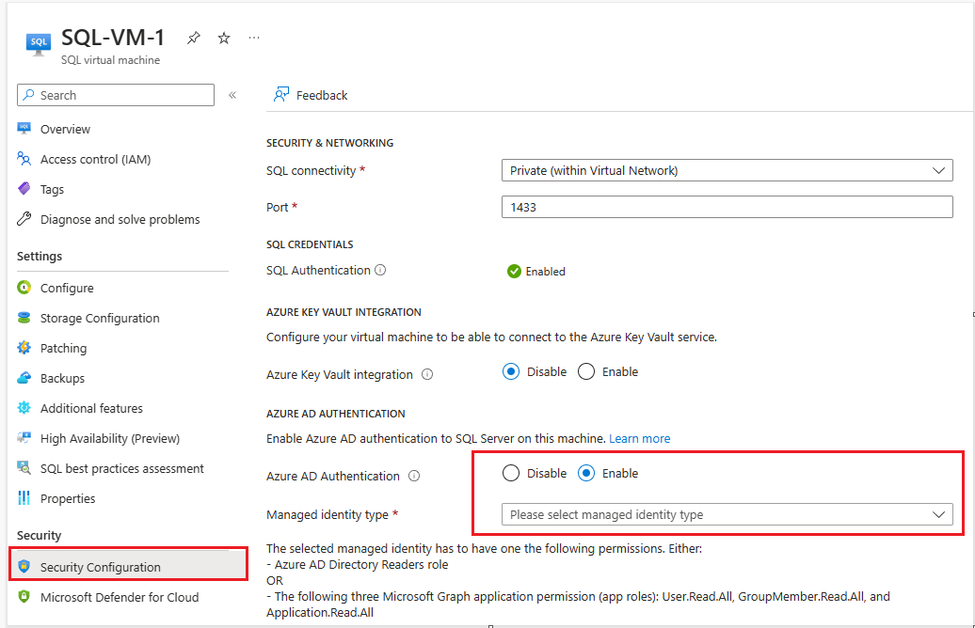Click the Properties bars icon
Viewport: 975px width, 628px height.
click(24, 498)
